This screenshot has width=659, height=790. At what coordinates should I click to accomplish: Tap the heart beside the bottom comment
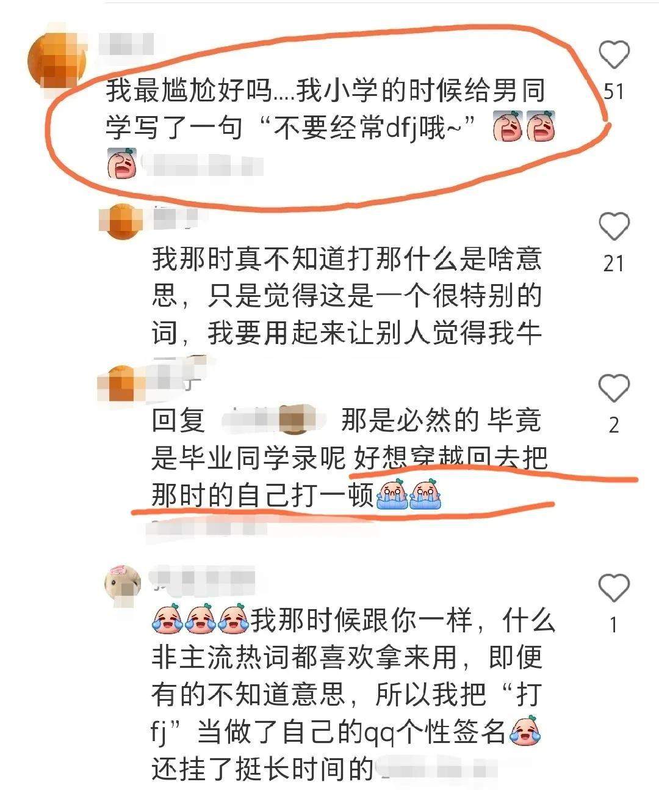[x=614, y=588]
